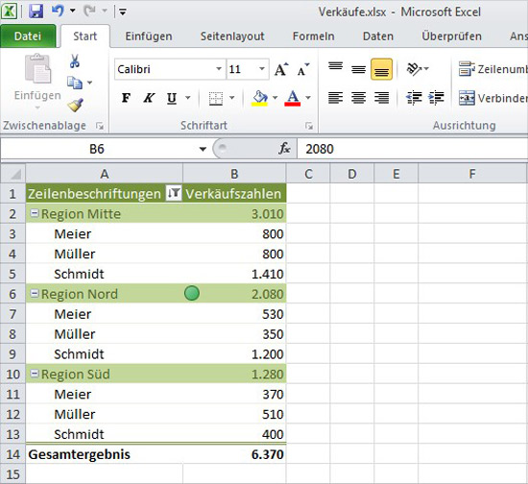Increase font size with large A icon
The image size is (528, 484).
click(x=281, y=69)
